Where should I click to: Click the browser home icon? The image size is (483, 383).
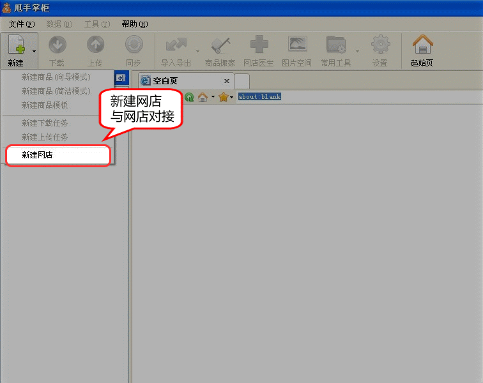pos(203,97)
